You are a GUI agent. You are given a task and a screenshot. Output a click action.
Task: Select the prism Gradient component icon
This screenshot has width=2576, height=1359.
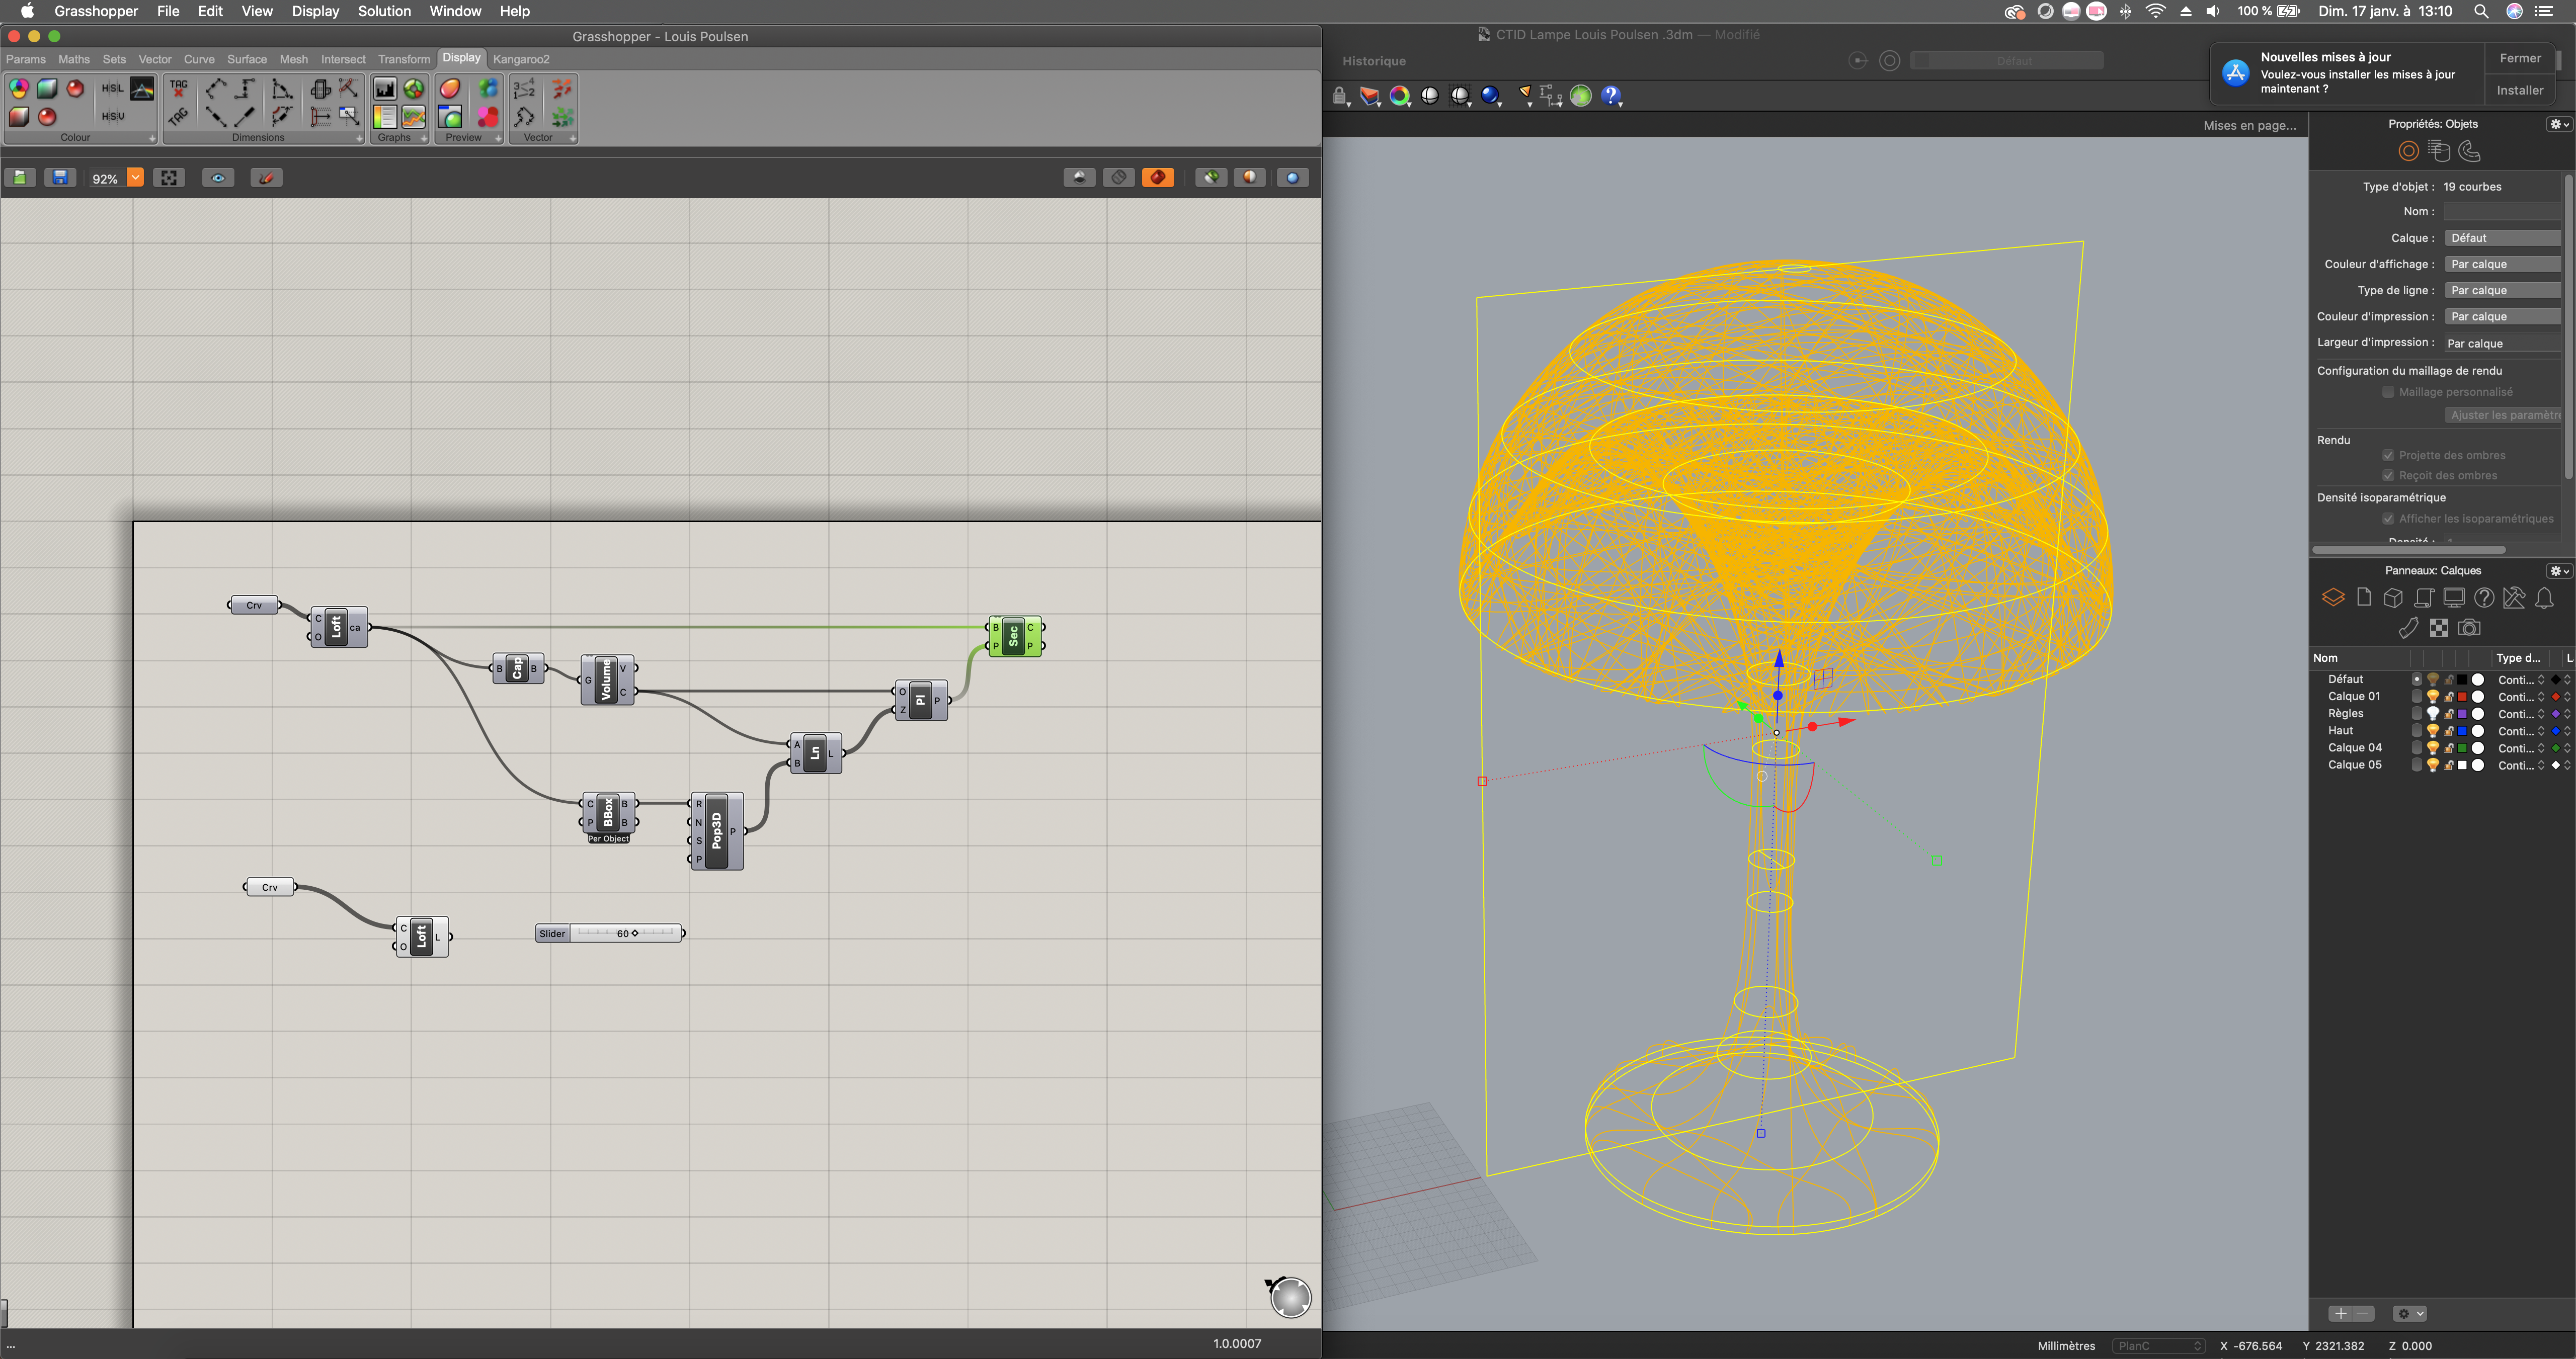[x=142, y=89]
